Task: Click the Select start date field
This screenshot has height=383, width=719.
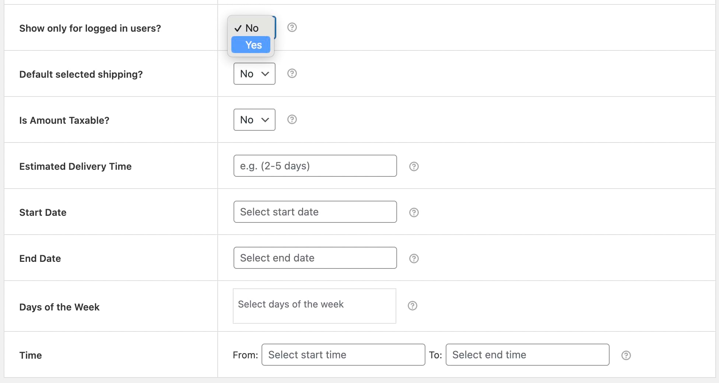Action: coord(315,212)
